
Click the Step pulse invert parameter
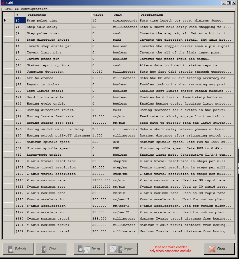(x=59, y=33)
